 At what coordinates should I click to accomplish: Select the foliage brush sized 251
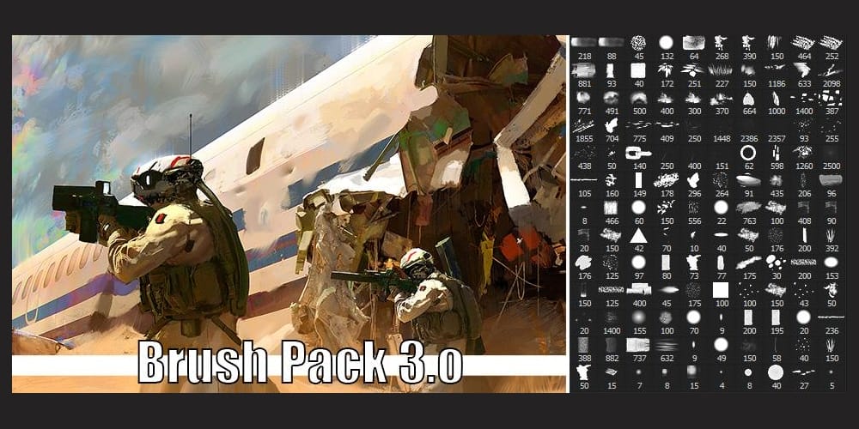[693, 70]
